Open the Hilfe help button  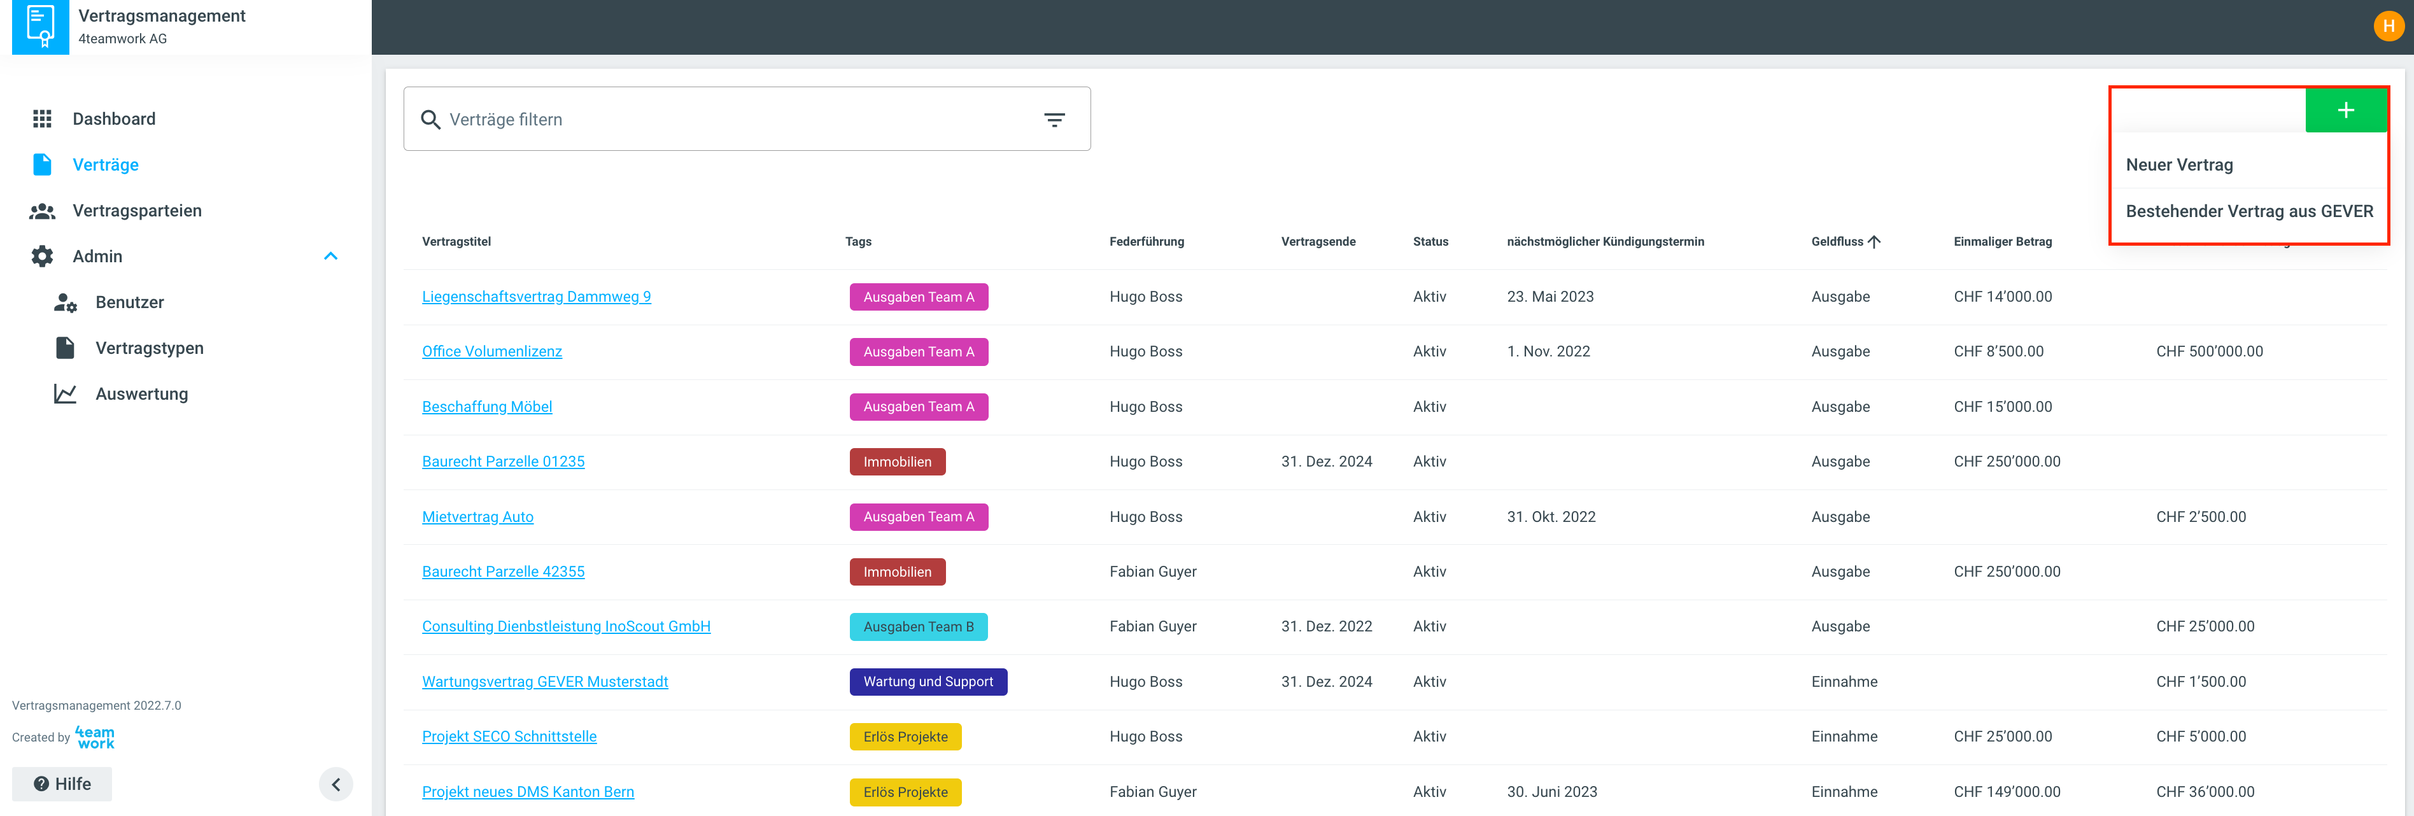point(62,784)
